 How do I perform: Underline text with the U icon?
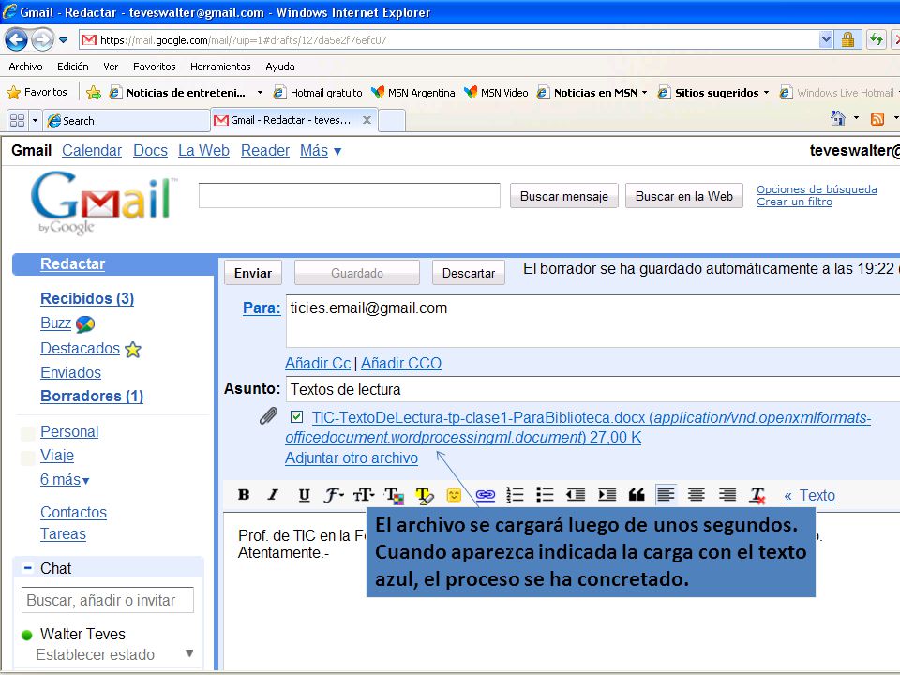tap(304, 494)
